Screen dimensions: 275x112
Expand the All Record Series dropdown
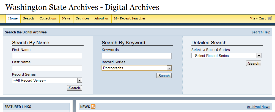[x=47, y=80]
